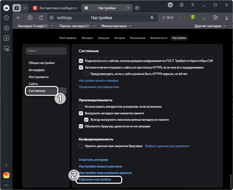The image size is (233, 190).
Task: Select Интерфейс in settings sidebar
Action: pos(37,70)
